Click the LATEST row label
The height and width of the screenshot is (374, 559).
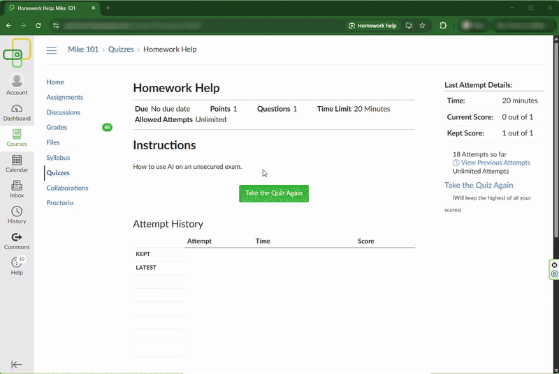tap(146, 268)
